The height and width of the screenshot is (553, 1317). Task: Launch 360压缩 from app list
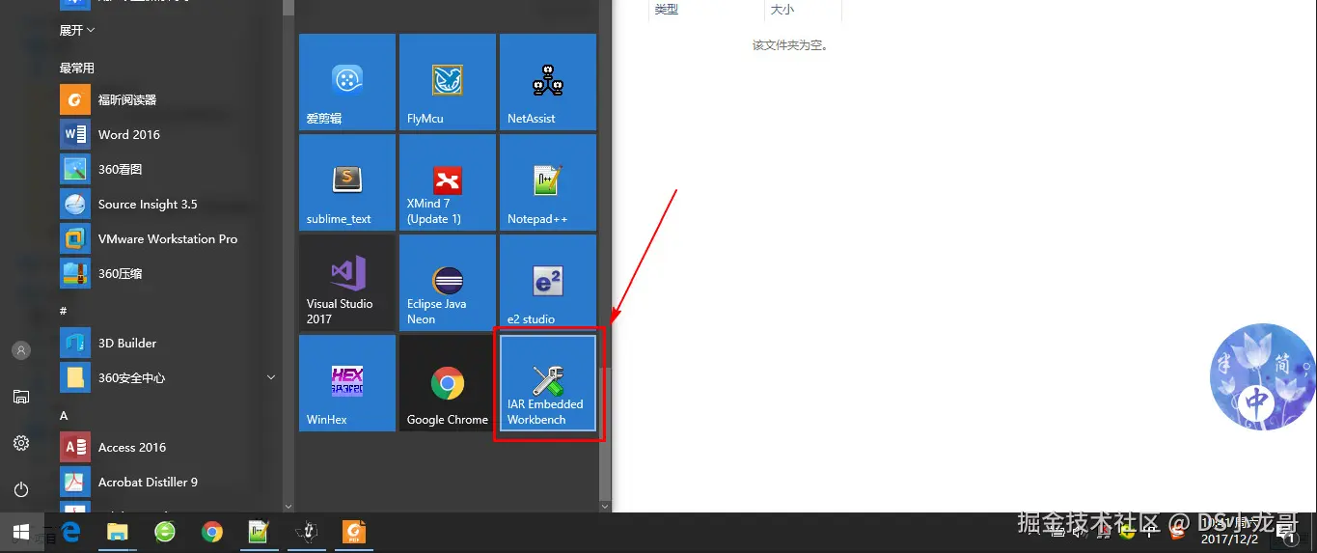tap(169, 273)
